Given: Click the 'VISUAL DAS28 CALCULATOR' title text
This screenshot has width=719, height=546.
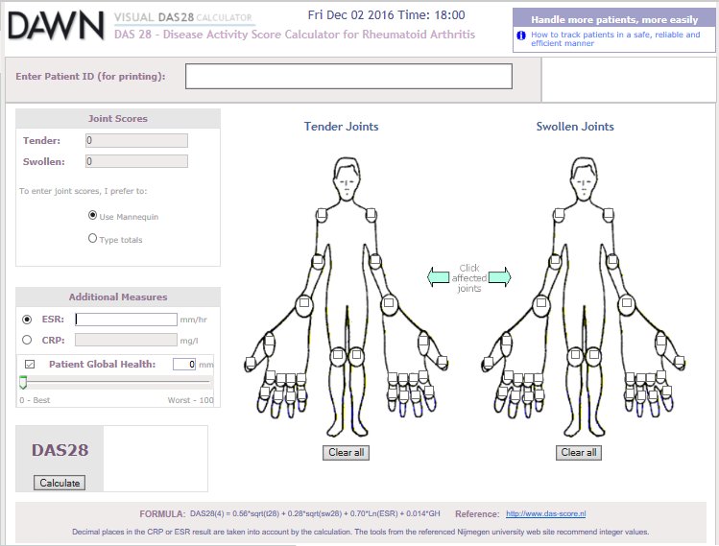Looking at the screenshot, I should 183,17.
